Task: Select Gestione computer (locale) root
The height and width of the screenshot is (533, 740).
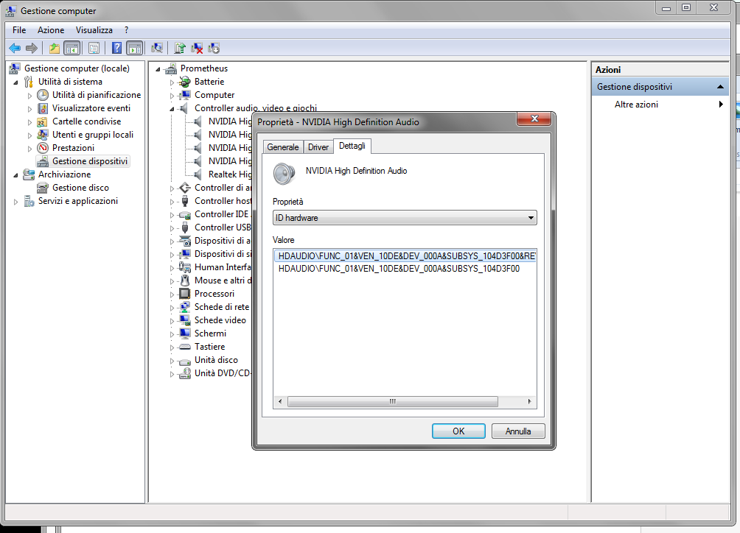Action: [77, 68]
